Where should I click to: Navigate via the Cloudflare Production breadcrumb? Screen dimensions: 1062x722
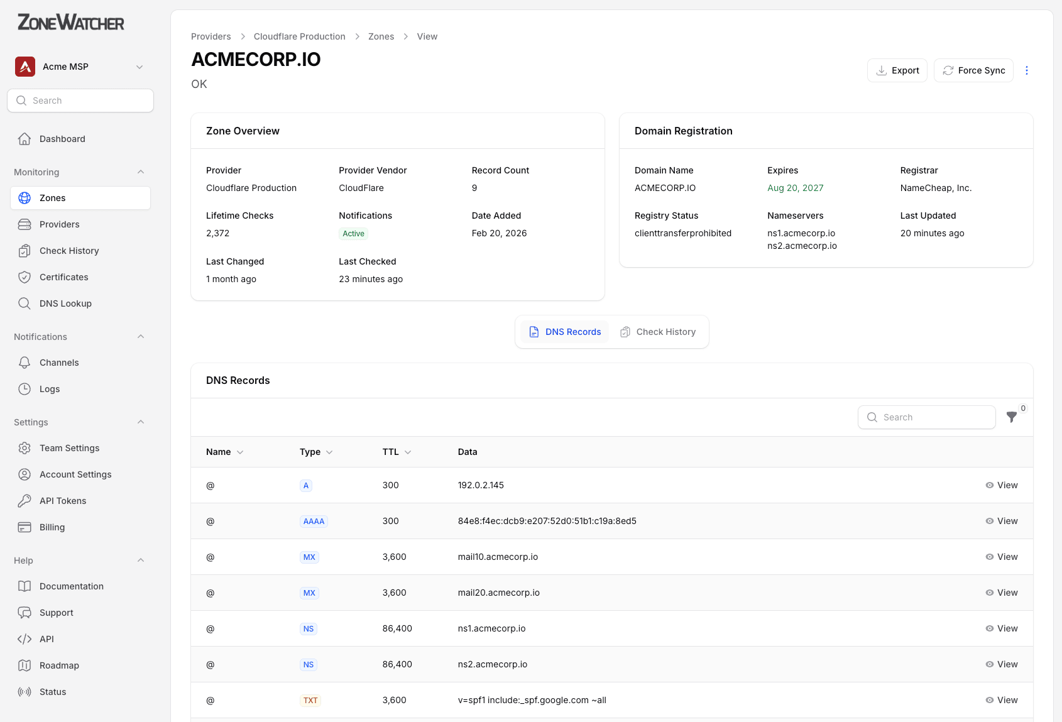(299, 36)
